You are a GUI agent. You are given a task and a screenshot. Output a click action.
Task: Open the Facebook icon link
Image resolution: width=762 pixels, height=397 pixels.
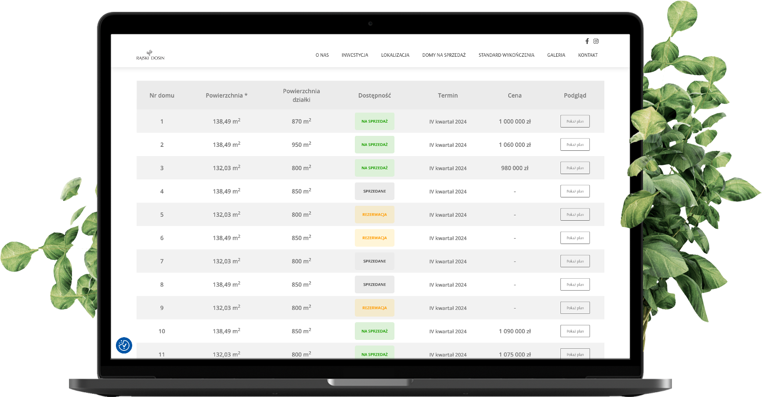587,41
